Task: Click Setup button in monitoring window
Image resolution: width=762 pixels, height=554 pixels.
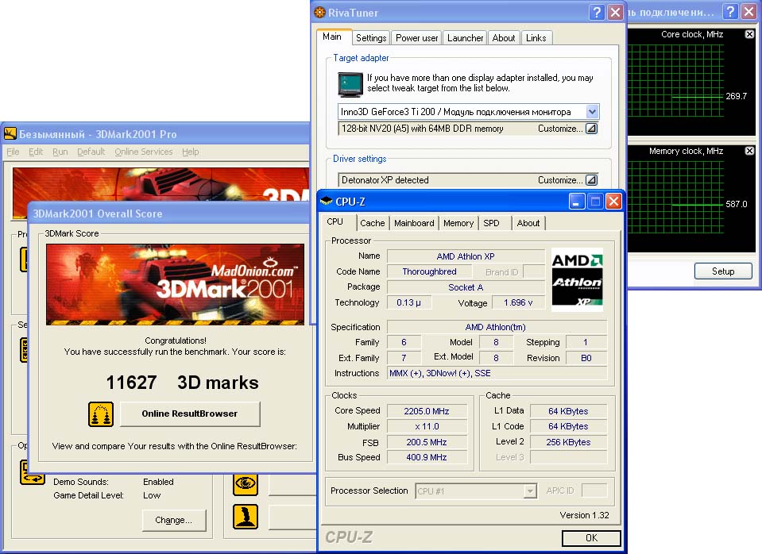Action: 722,271
